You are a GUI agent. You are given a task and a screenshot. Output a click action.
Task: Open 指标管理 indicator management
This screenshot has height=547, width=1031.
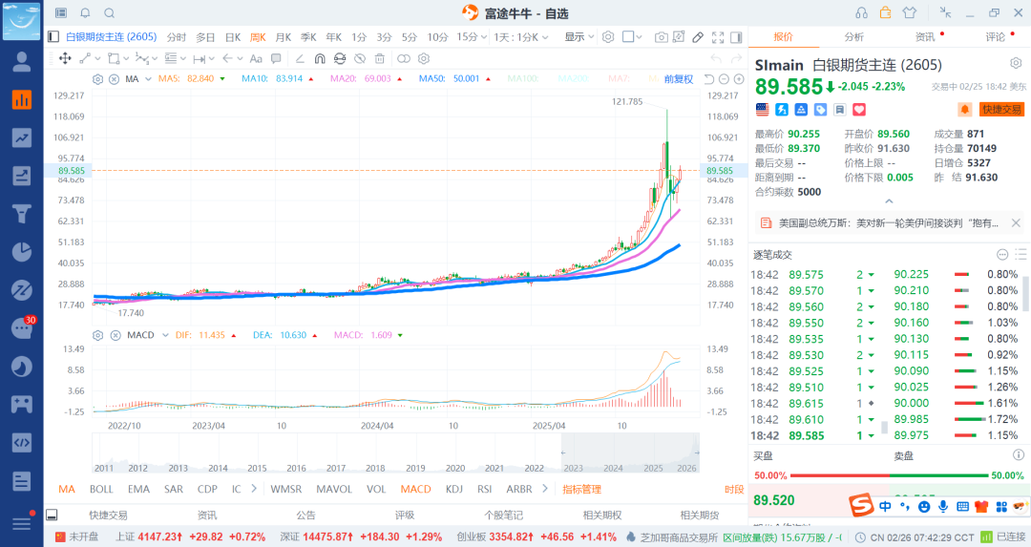click(582, 489)
